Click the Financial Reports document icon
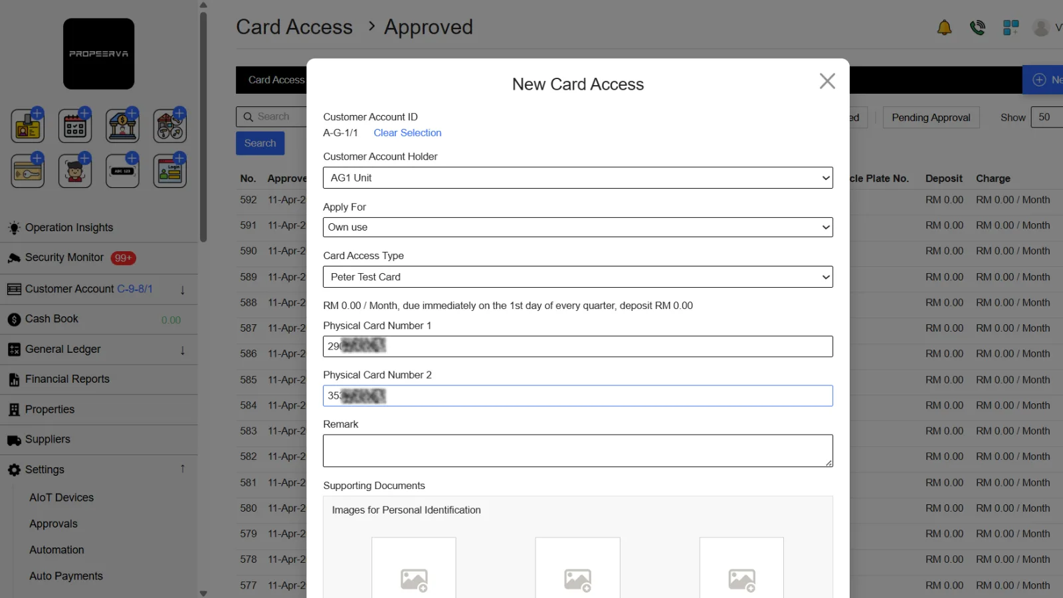The image size is (1063, 598). pyautogui.click(x=14, y=379)
